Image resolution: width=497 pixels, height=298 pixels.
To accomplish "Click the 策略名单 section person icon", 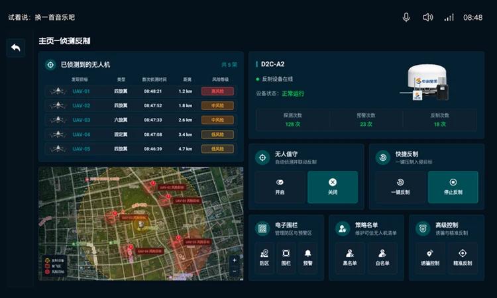I will [x=343, y=228].
